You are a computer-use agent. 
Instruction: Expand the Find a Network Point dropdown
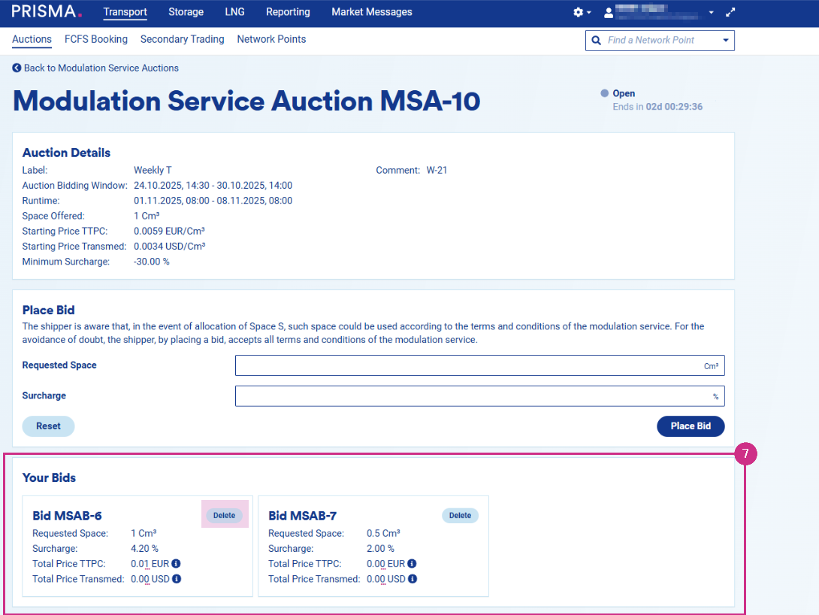[x=725, y=41]
